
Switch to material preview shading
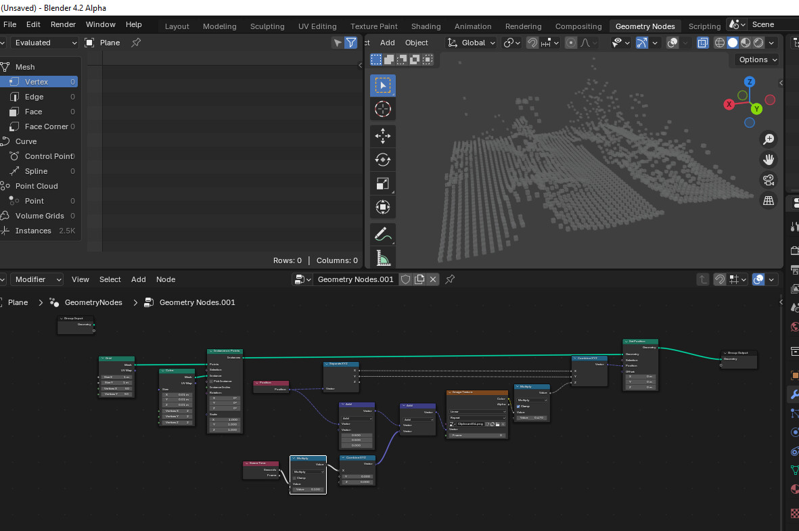tap(746, 43)
